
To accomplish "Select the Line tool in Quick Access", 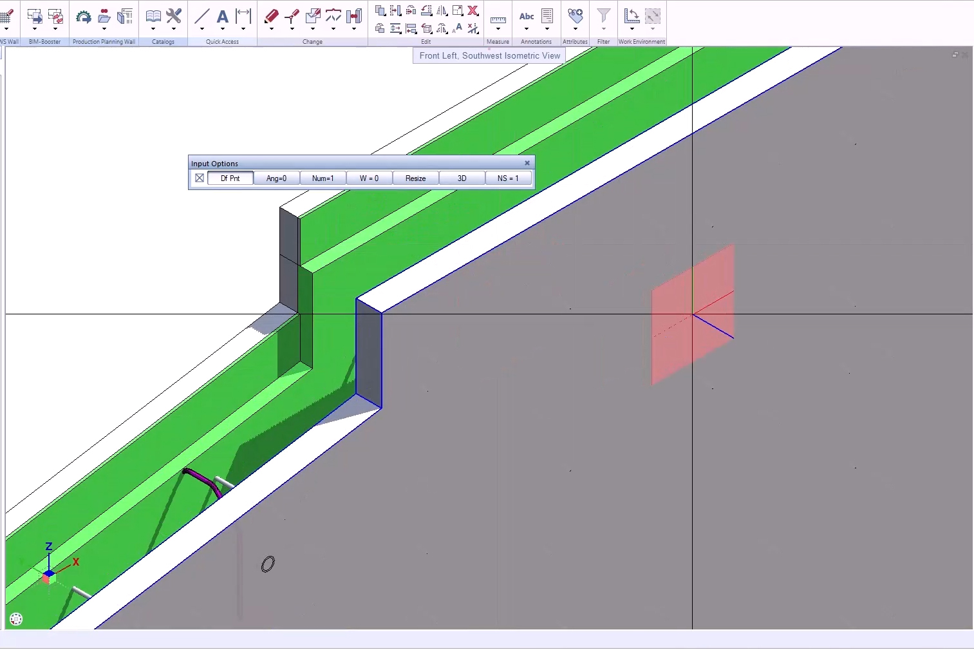I will 202,17.
